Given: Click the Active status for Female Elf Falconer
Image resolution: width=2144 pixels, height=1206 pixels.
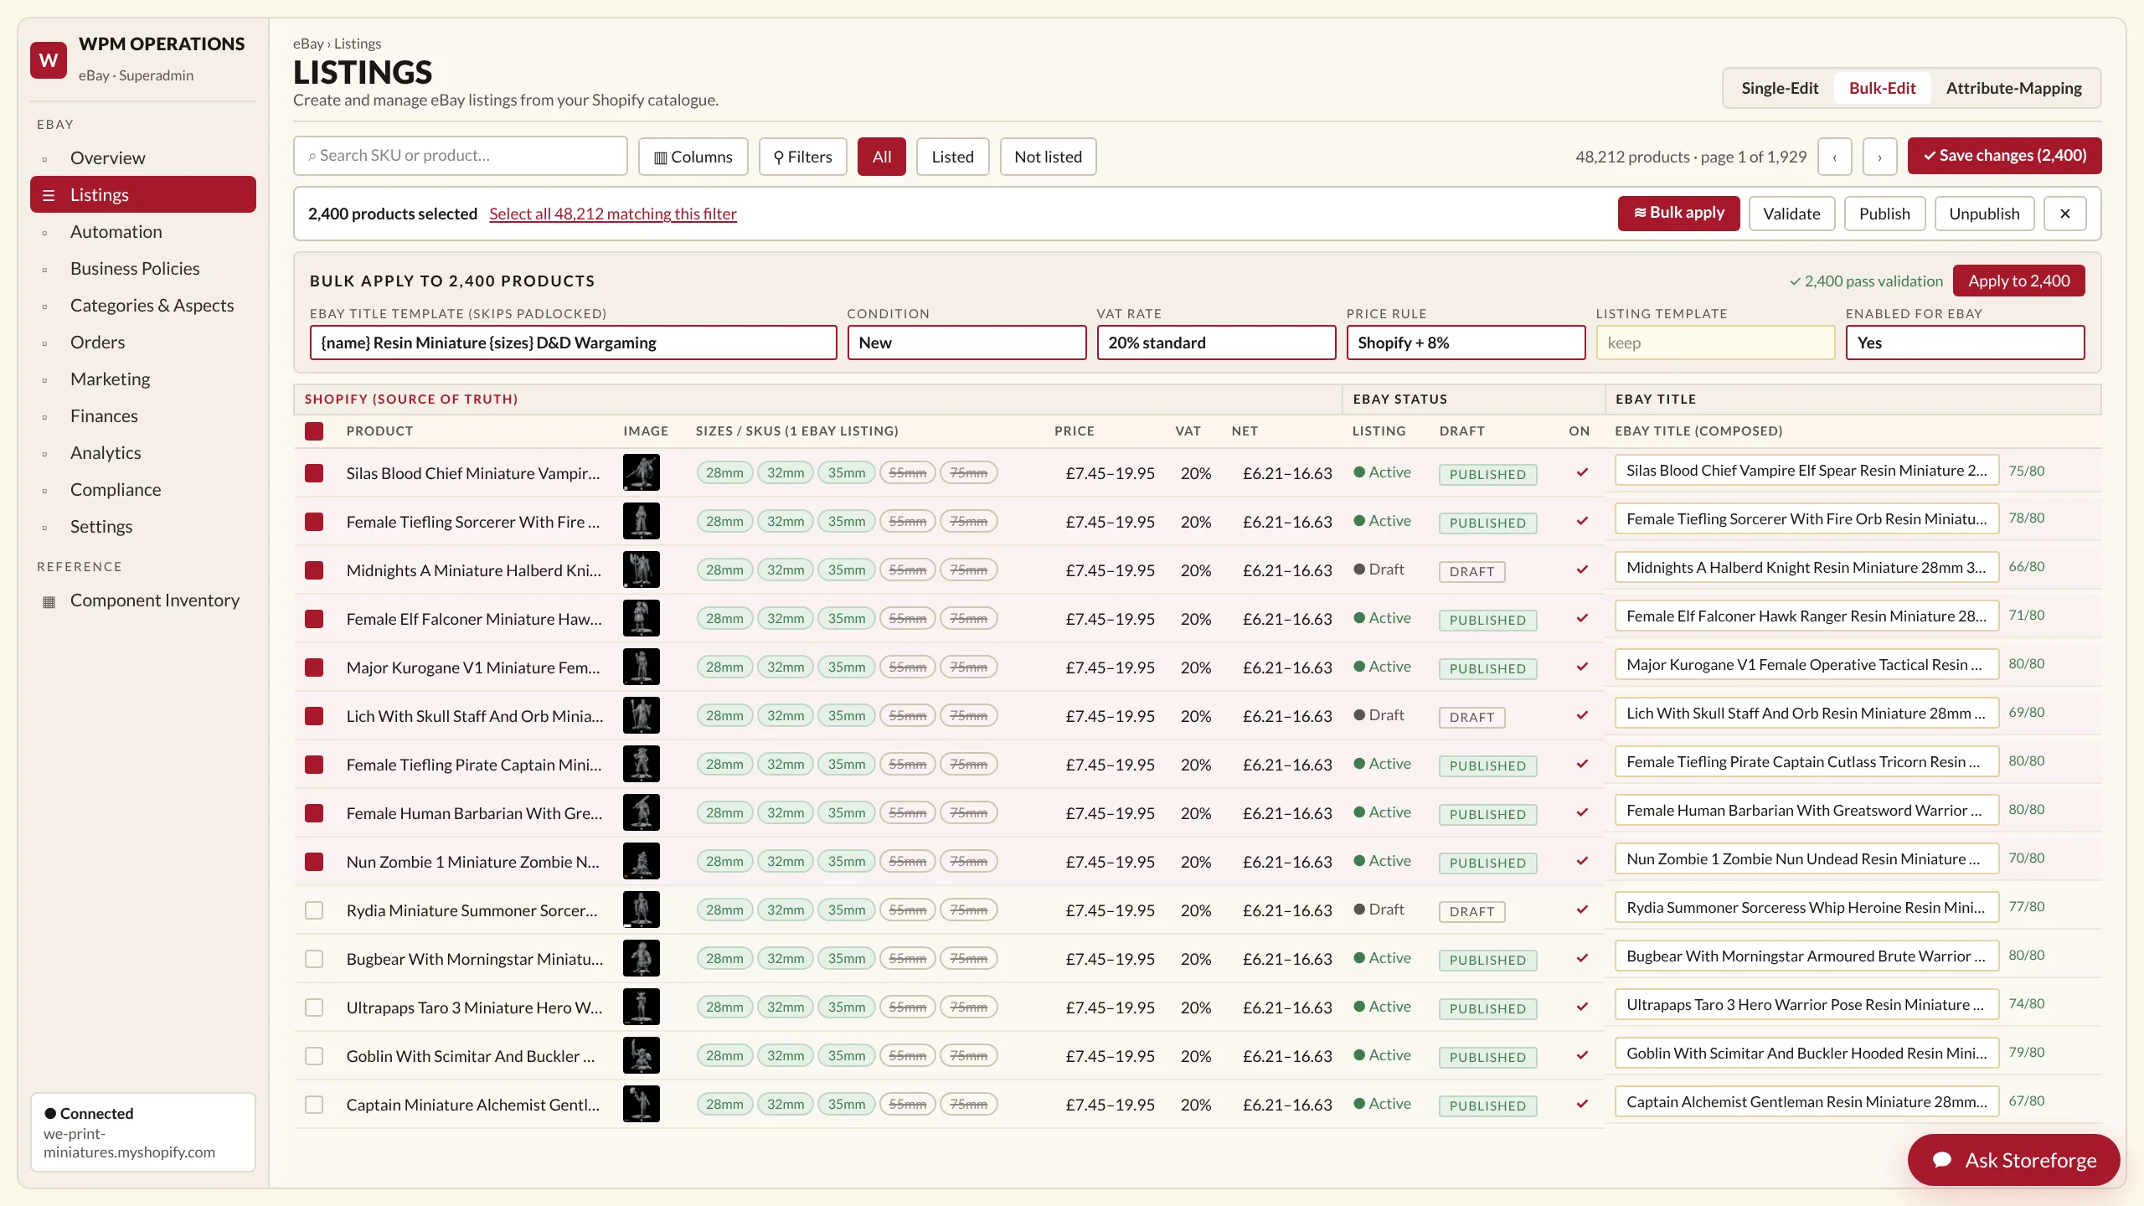Looking at the screenshot, I should click(1382, 618).
